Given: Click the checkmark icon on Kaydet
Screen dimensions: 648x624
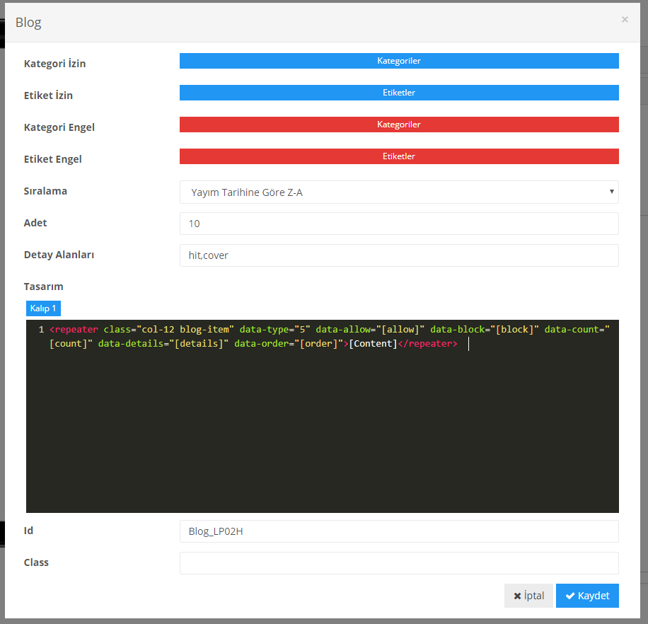Looking at the screenshot, I should click(569, 596).
